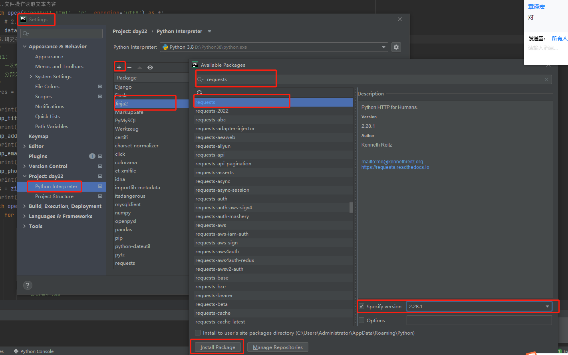Open the interpreter settings gear icon
This screenshot has width=568, height=355.
point(396,47)
